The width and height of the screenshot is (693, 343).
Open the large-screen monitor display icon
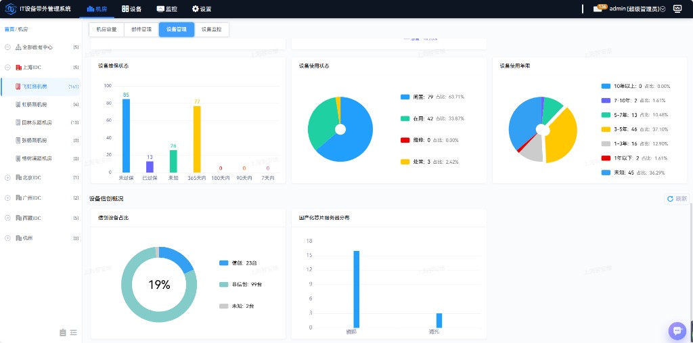click(677, 9)
